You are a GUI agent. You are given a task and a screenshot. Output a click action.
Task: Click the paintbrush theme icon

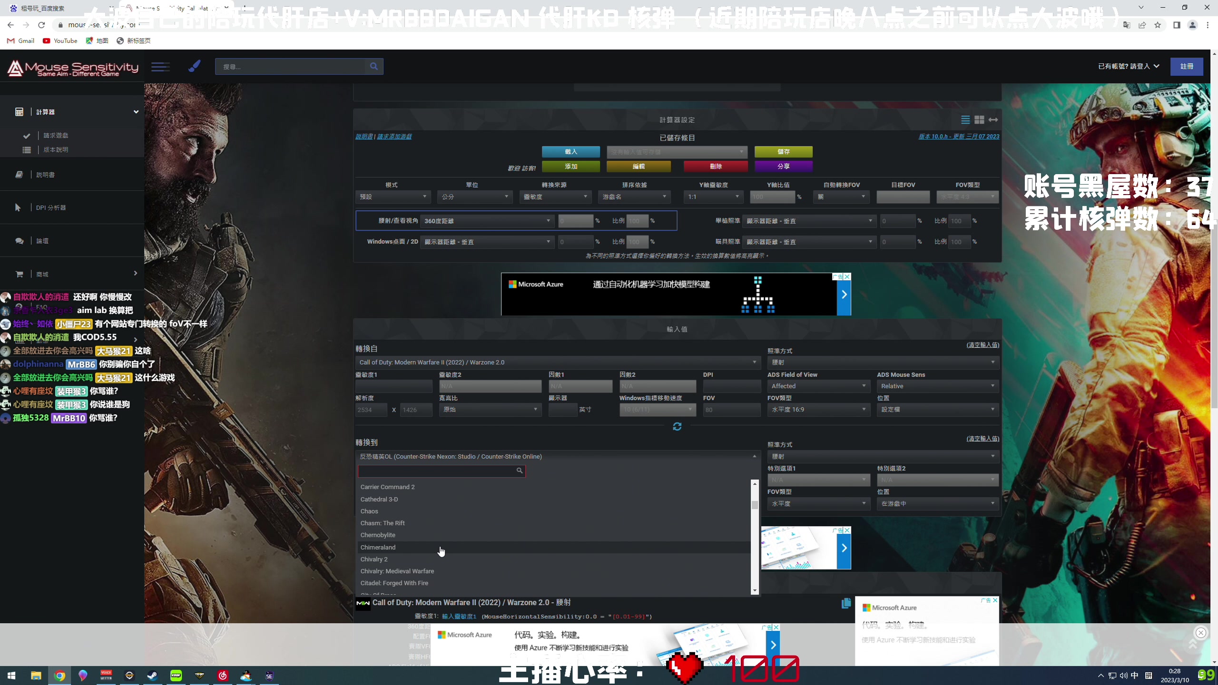pos(194,66)
